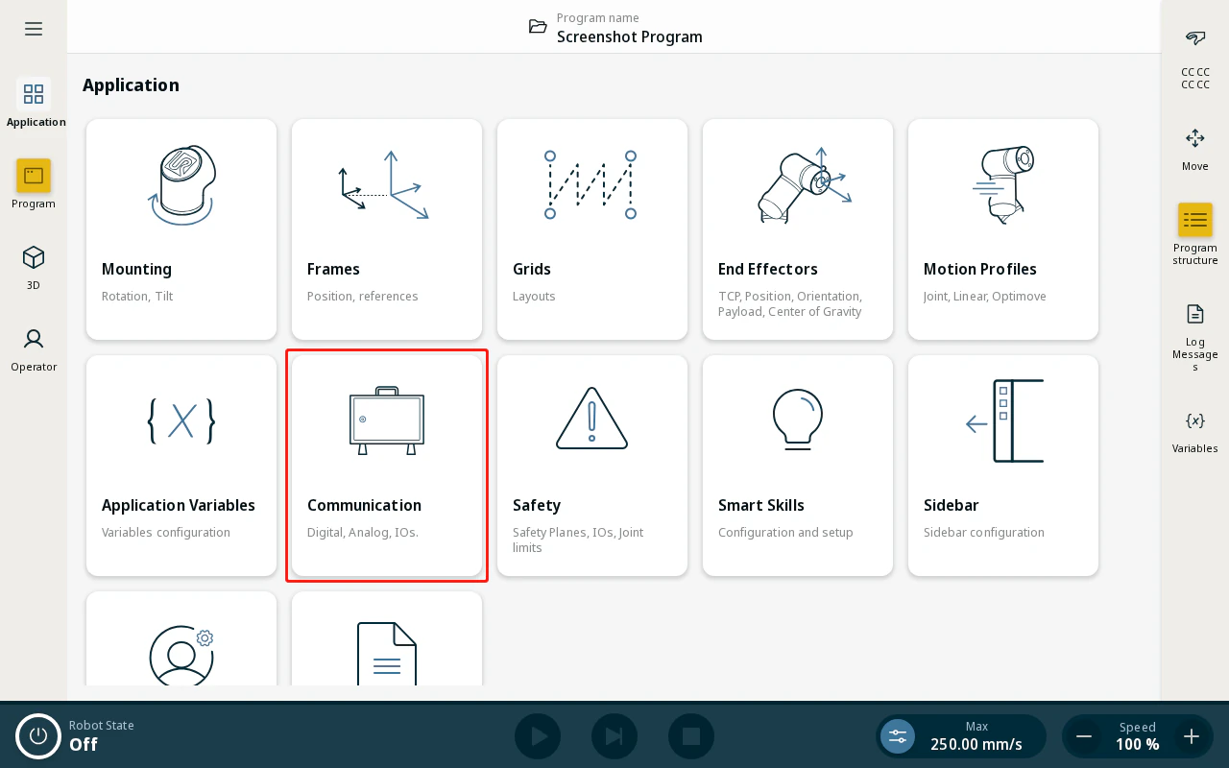Click the Step forward button

pos(614,736)
